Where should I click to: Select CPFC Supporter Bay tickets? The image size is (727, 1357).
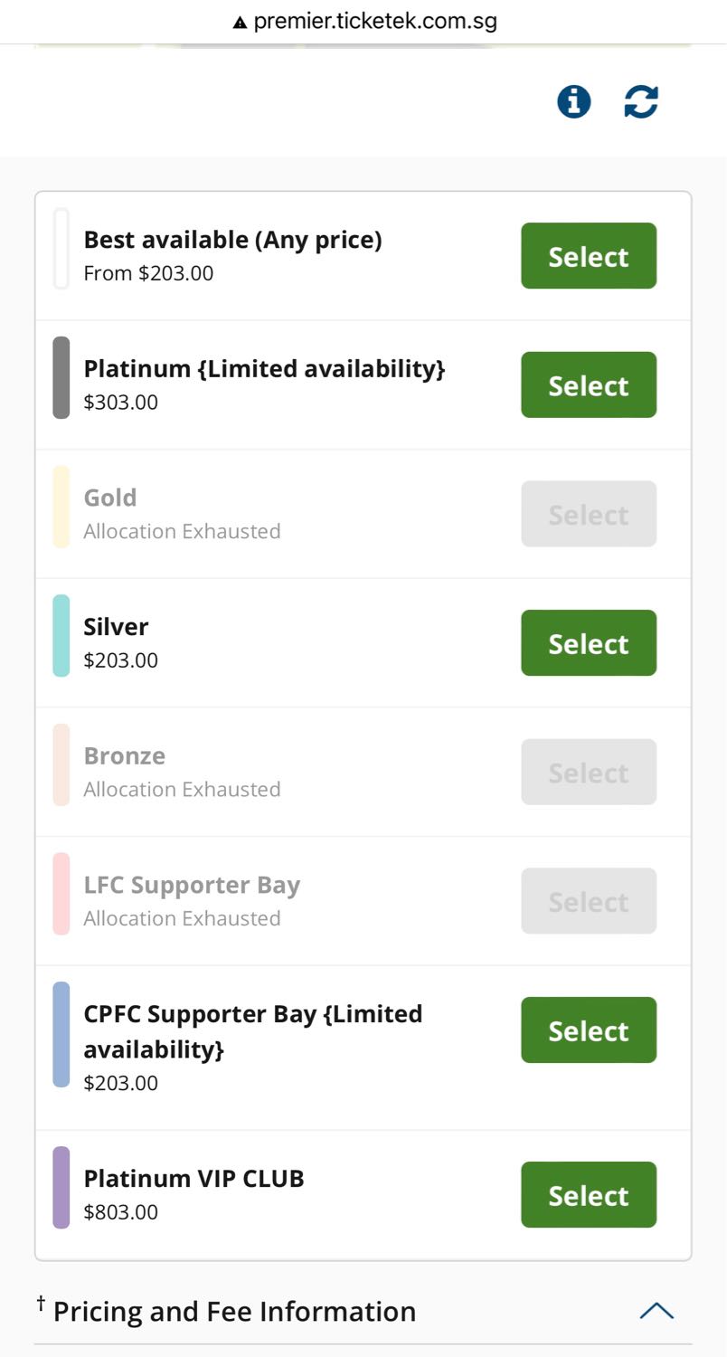pos(589,1030)
